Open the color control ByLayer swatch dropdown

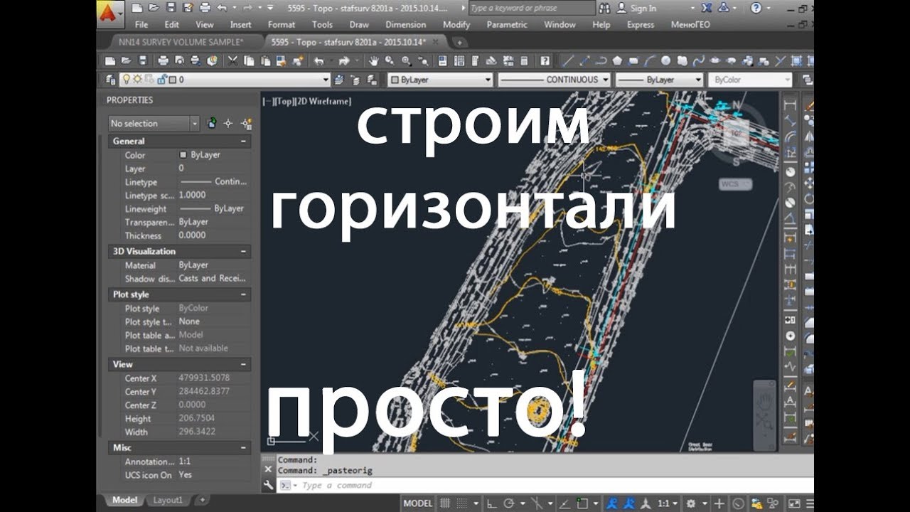click(440, 80)
